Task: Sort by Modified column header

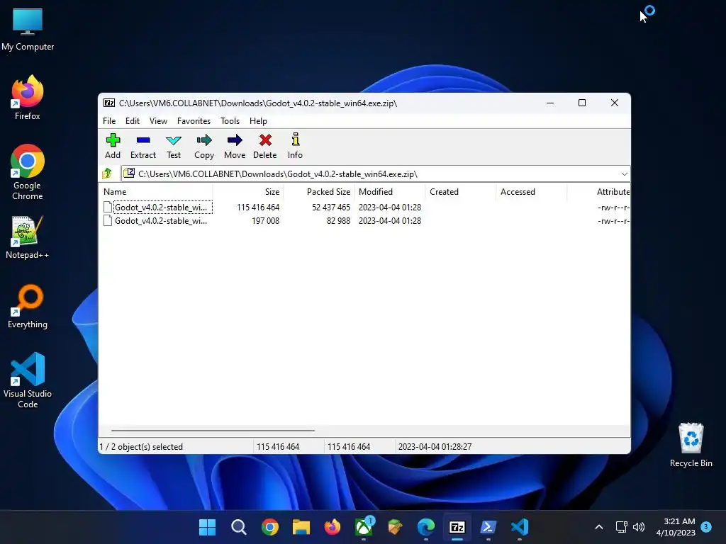Action: pyautogui.click(x=390, y=191)
